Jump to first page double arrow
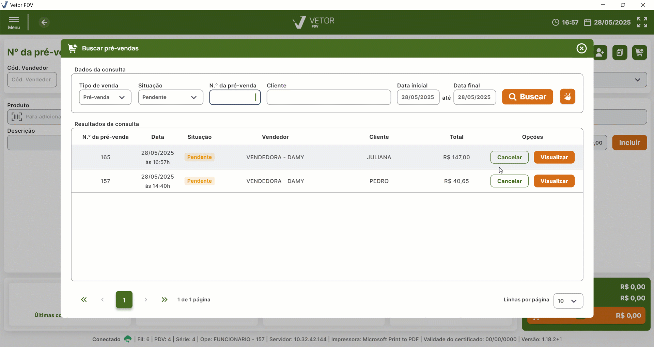Screen dimensions: 654x347 (x=84, y=300)
